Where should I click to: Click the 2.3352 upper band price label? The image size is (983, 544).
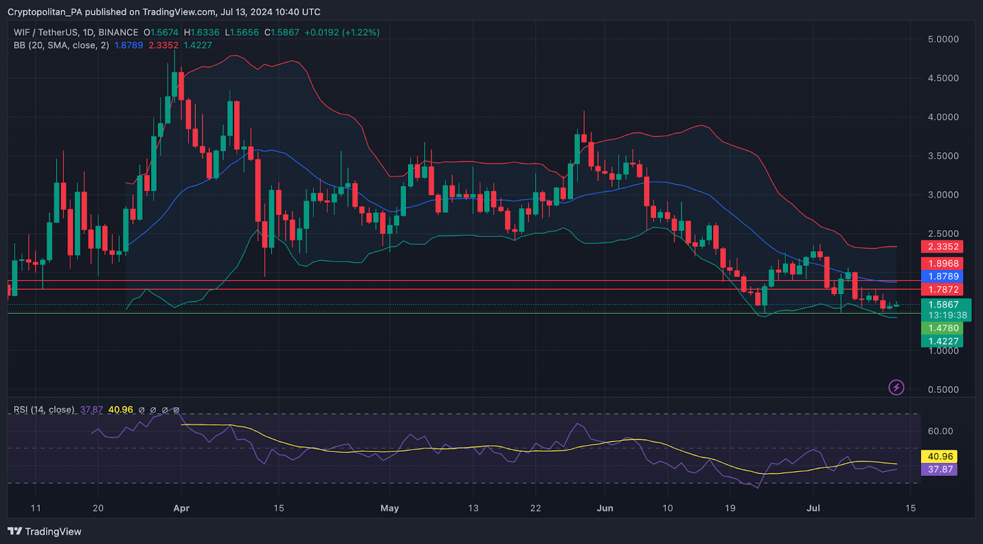coord(942,247)
